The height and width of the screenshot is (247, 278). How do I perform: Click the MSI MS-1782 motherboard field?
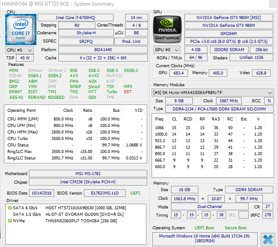tap(88, 173)
